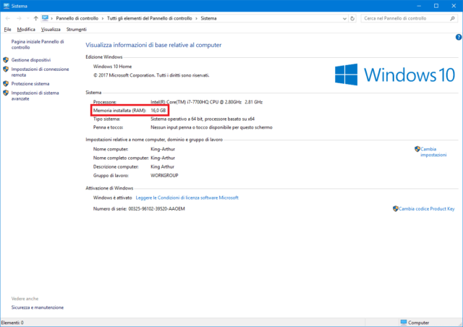Click the magnifier icon in the search box
The width and height of the screenshot is (463, 327).
coord(454,17)
